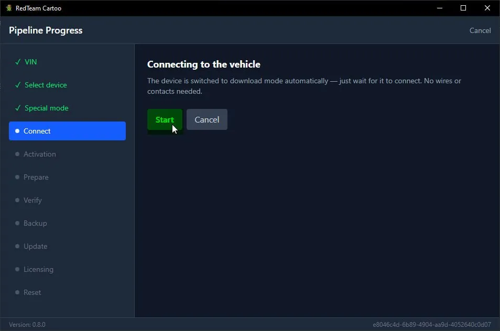
Task: Select the VIN step in the sidebar
Action: click(67, 62)
